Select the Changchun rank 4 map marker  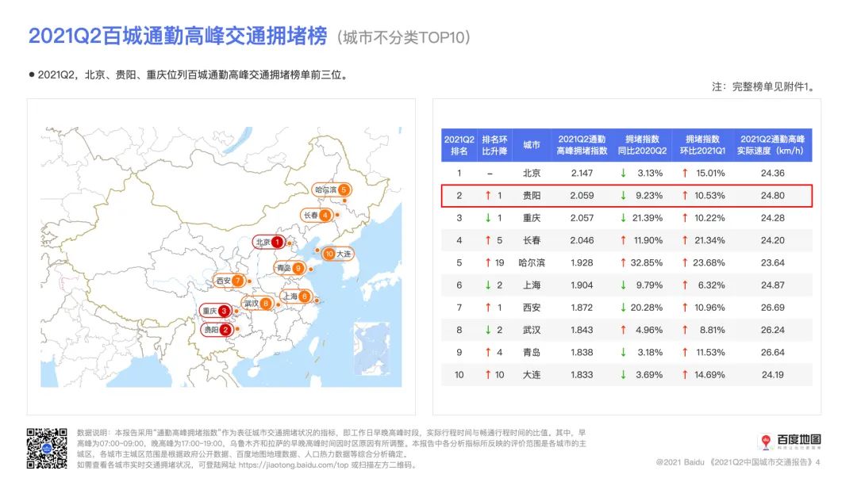317,215
